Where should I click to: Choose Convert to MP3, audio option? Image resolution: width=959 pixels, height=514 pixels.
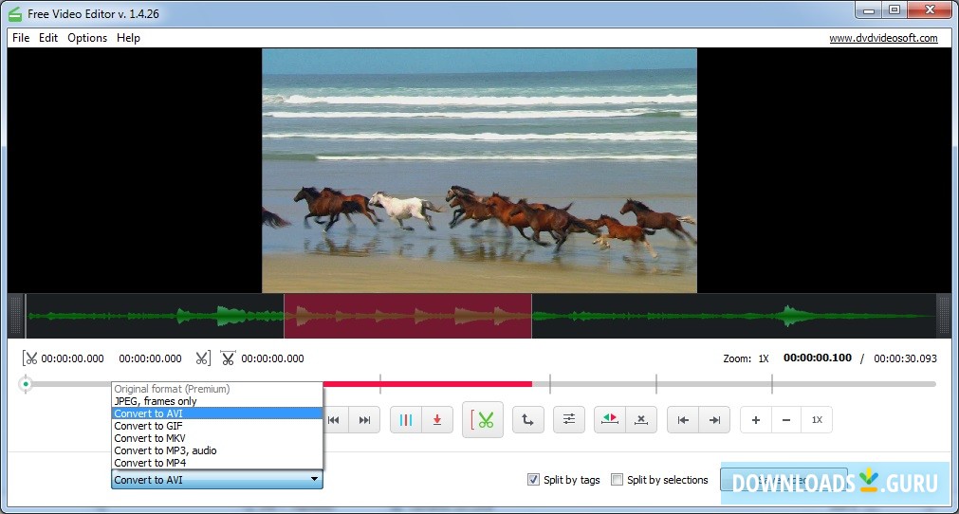217,450
